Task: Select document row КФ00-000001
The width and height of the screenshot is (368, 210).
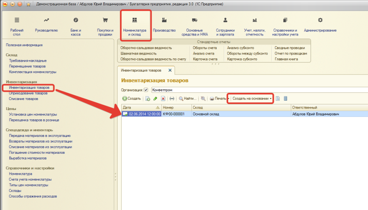Action: tap(245, 114)
